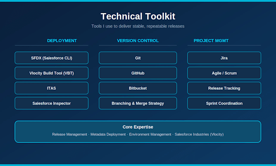Click the SFDX (Salesforce CLI) card
Image resolution: width=276 pixels, height=166 pixels.
(52, 58)
